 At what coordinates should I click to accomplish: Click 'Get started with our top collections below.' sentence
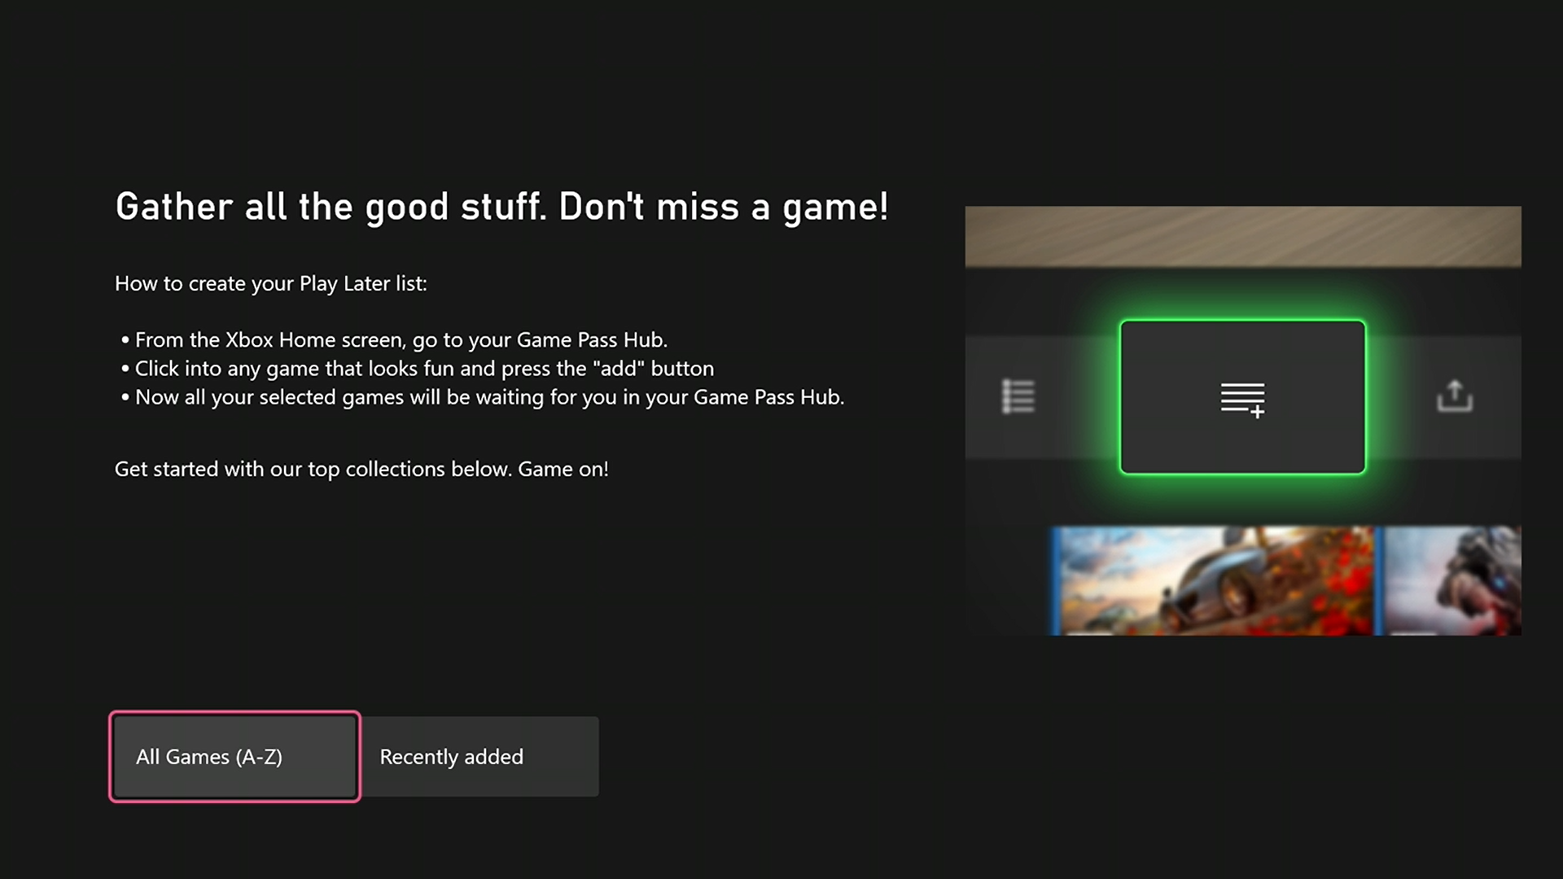pos(313,469)
